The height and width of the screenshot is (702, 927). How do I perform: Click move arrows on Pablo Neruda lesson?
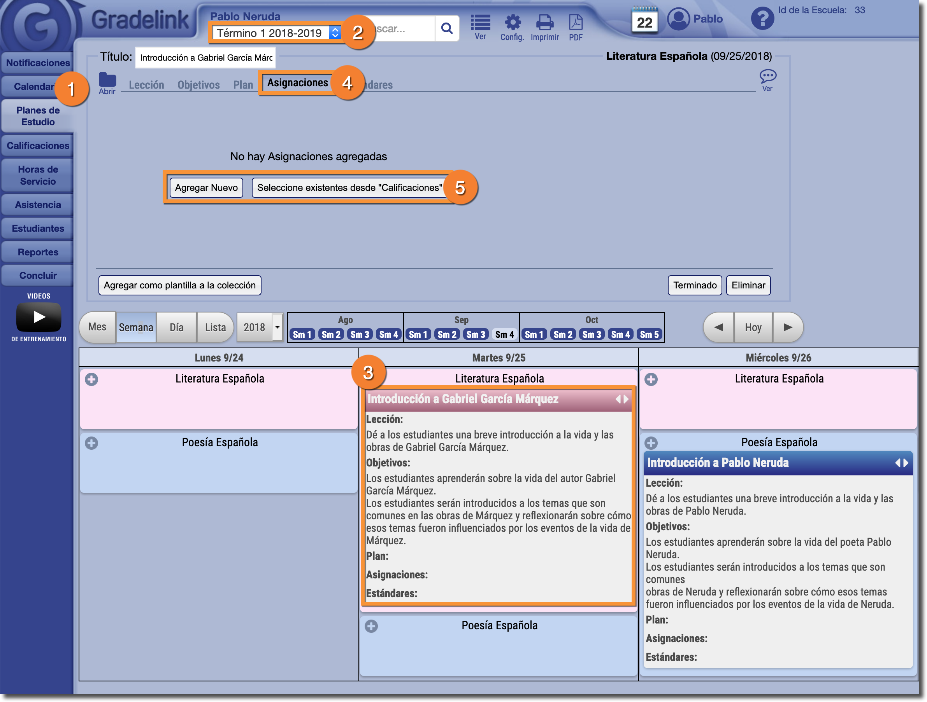pyautogui.click(x=901, y=463)
